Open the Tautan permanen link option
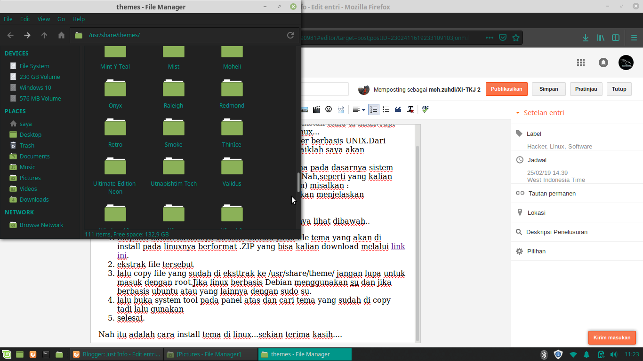The image size is (643, 361). point(552,193)
